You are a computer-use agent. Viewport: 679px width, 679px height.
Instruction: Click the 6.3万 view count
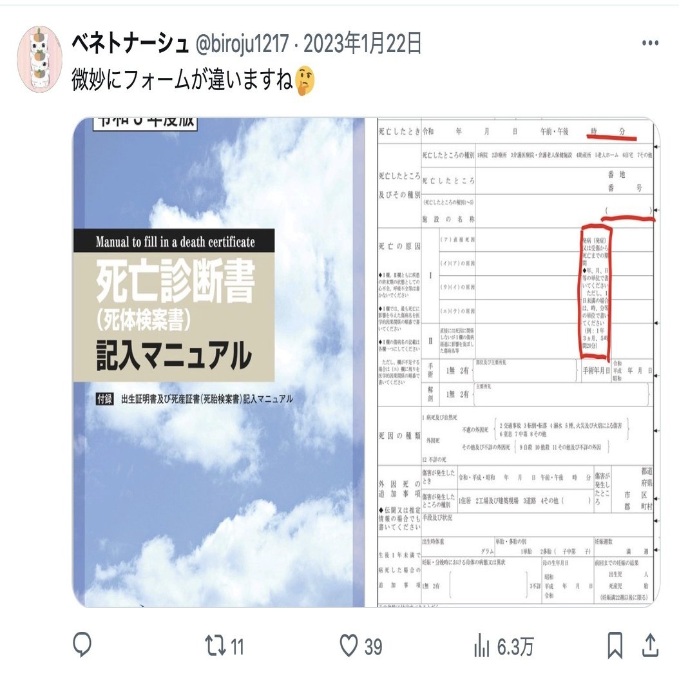pyautogui.click(x=515, y=647)
